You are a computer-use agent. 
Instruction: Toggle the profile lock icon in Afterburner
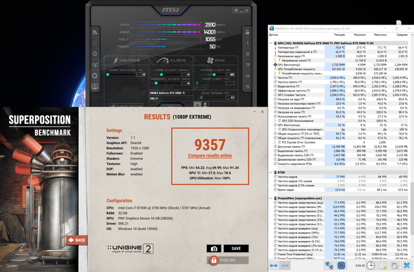[x=247, y=32]
